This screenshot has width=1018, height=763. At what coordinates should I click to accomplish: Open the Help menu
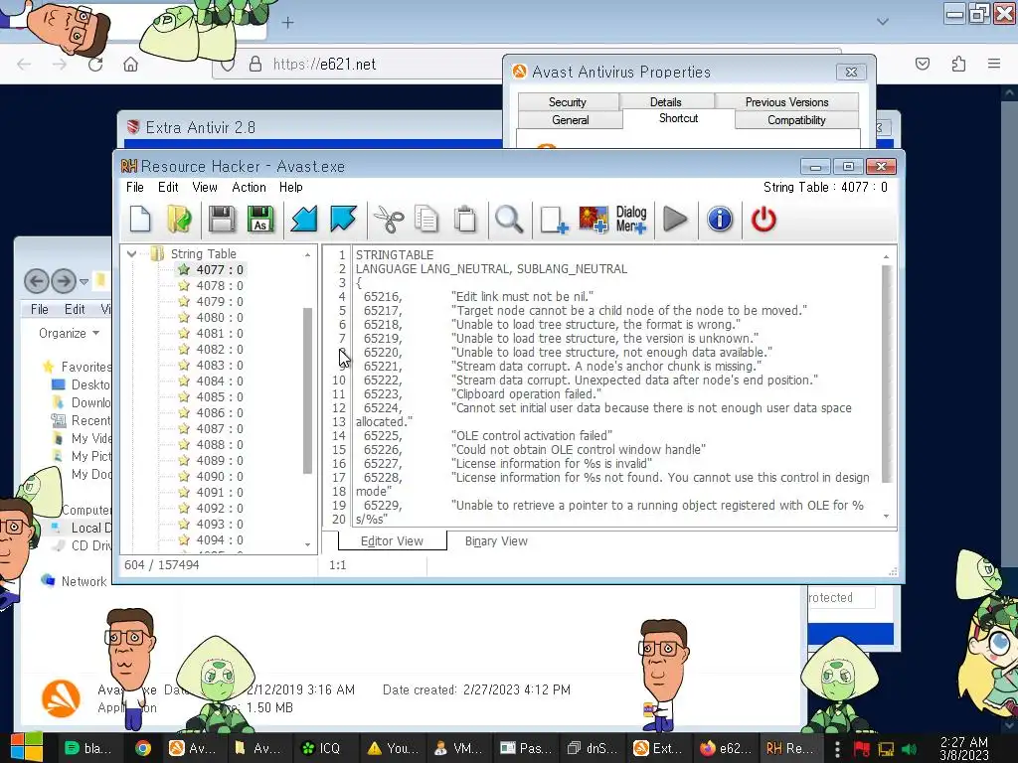tap(291, 187)
